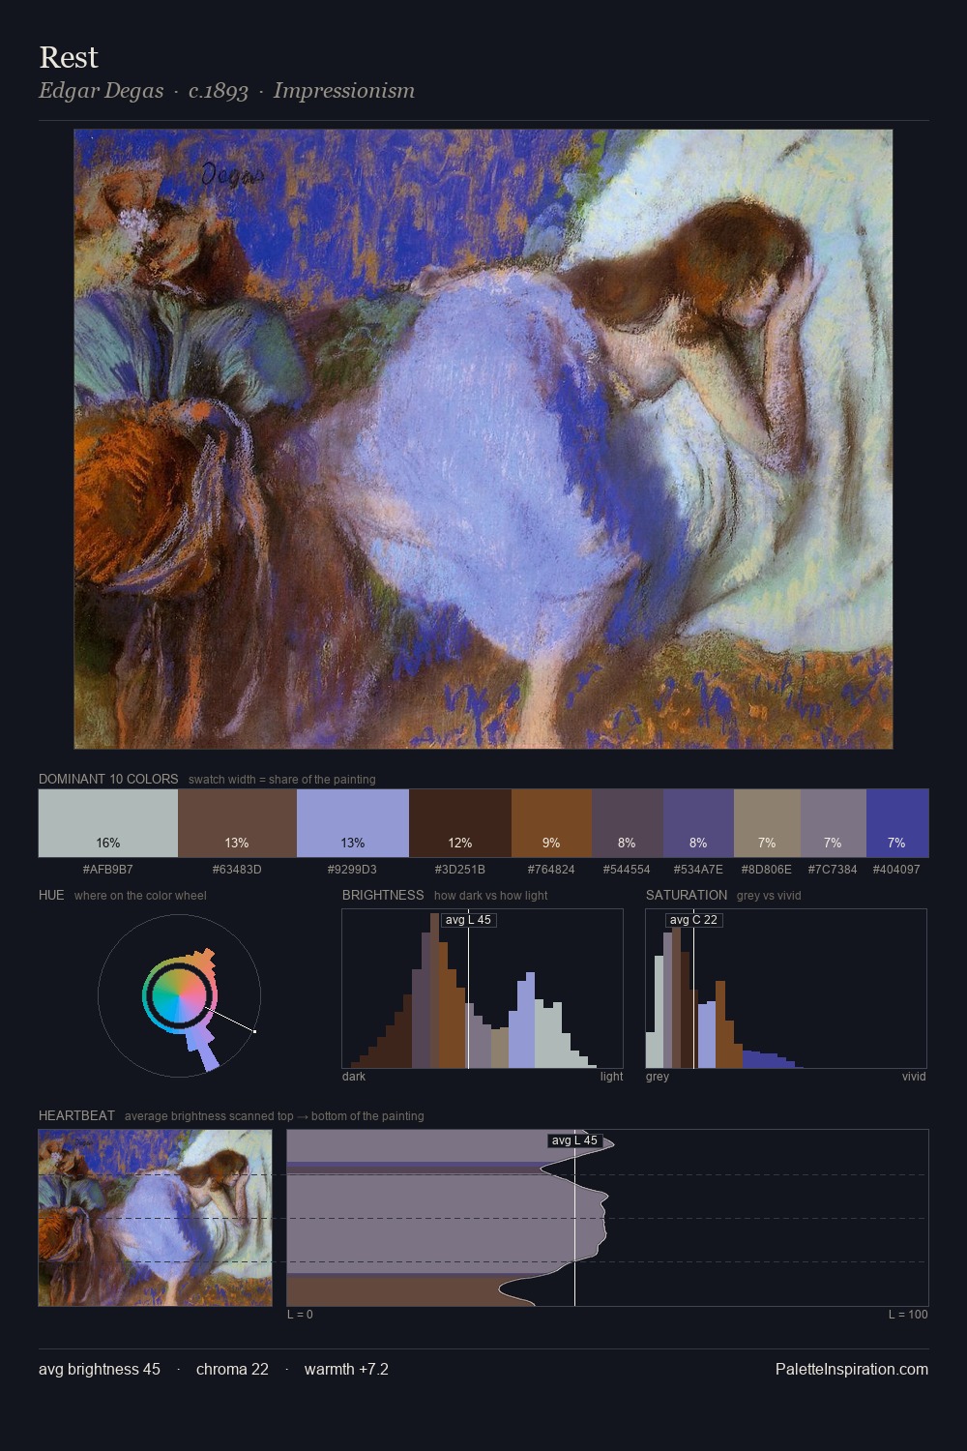Screen dimensions: 967x1451
Task: Click the dark label under brightness histogram
Action: point(354,1077)
